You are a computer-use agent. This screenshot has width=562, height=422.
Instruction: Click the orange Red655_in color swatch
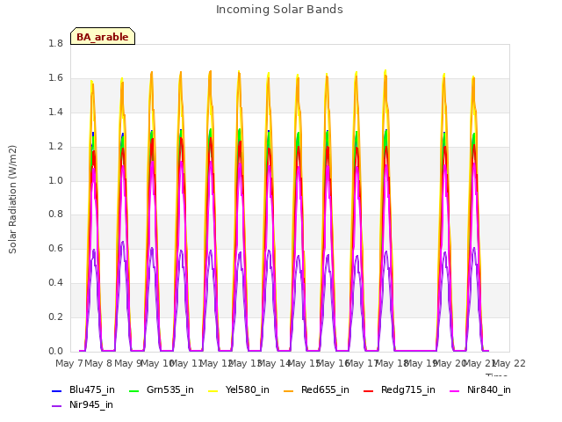click(x=289, y=390)
